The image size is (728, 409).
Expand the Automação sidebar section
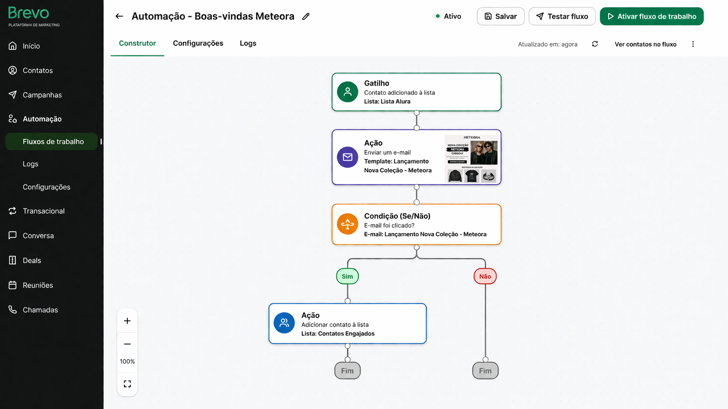[x=42, y=119]
